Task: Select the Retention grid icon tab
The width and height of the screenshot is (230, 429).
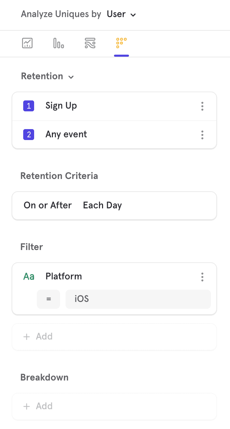Action: (x=121, y=43)
